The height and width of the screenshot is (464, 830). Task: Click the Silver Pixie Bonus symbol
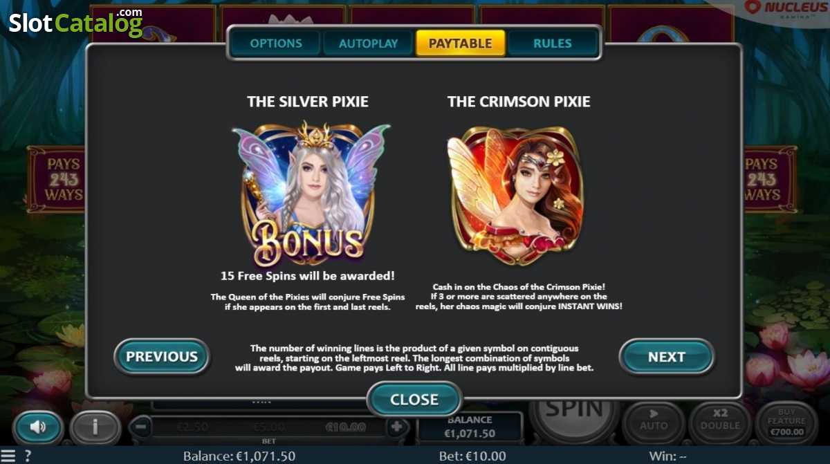point(311,194)
